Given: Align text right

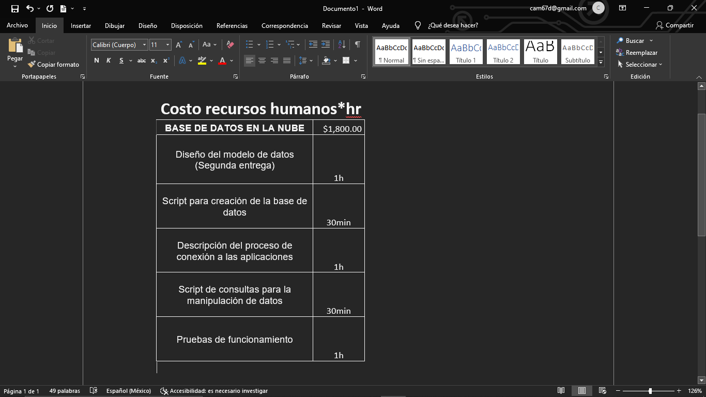Looking at the screenshot, I should [274, 60].
